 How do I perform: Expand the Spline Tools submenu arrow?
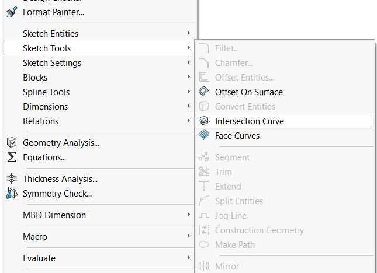[x=188, y=92]
